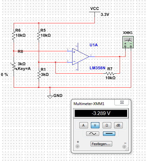Click the VCC label text
The height and width of the screenshot is (161, 146).
pyautogui.click(x=95, y=8)
